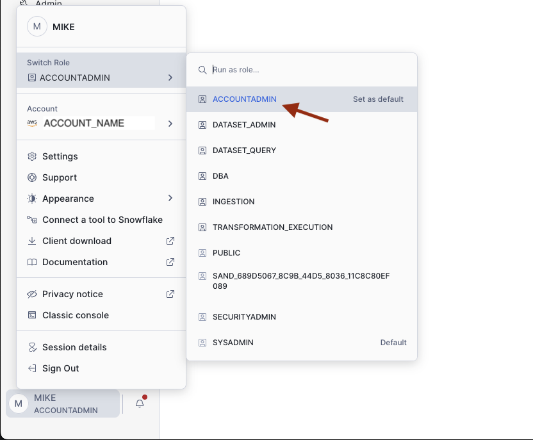
Task: Switch to the TRANSFORMATION_EXECUTION role
Action: (302, 227)
